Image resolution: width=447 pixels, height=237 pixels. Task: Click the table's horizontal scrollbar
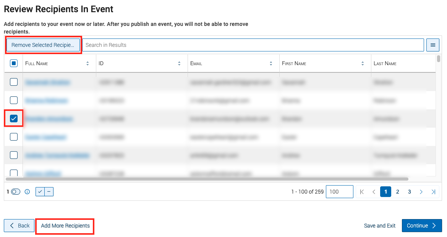click(207, 179)
